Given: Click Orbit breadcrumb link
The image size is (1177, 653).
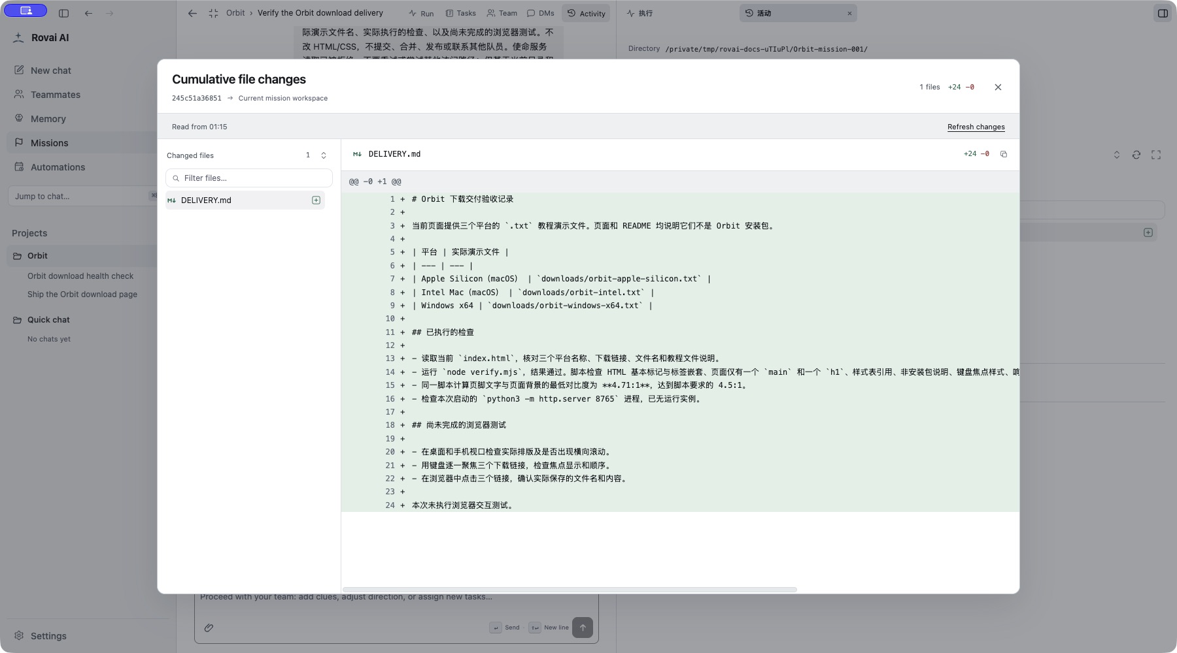Looking at the screenshot, I should [x=235, y=13].
